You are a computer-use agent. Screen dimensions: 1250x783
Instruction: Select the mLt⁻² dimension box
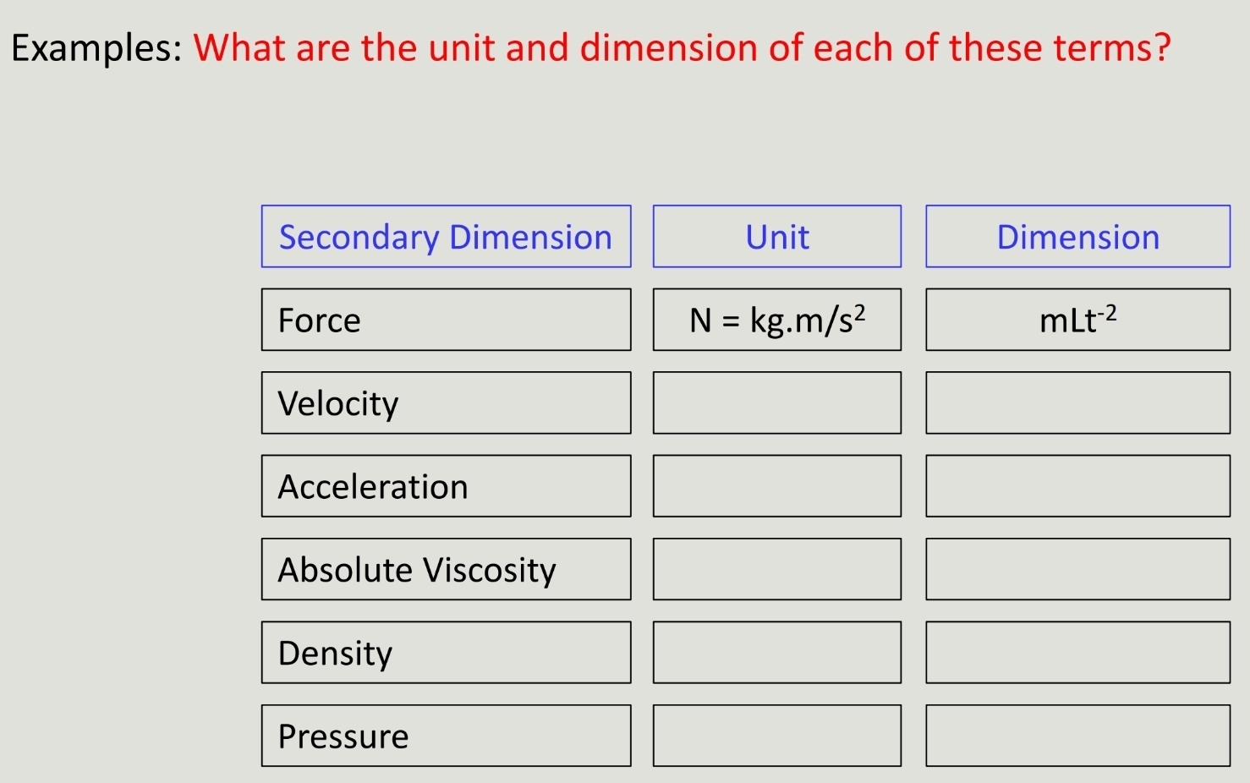pos(1077,320)
